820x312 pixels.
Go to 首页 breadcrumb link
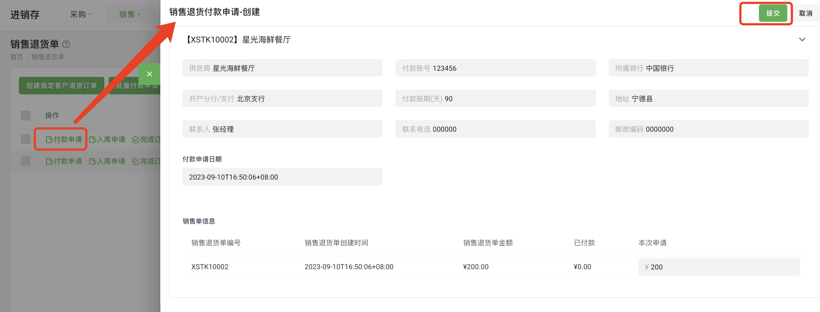17,57
